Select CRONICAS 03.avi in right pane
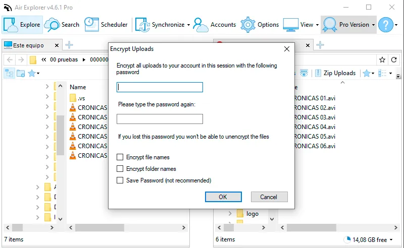The height and width of the screenshot is (248, 404). [x=315, y=117]
